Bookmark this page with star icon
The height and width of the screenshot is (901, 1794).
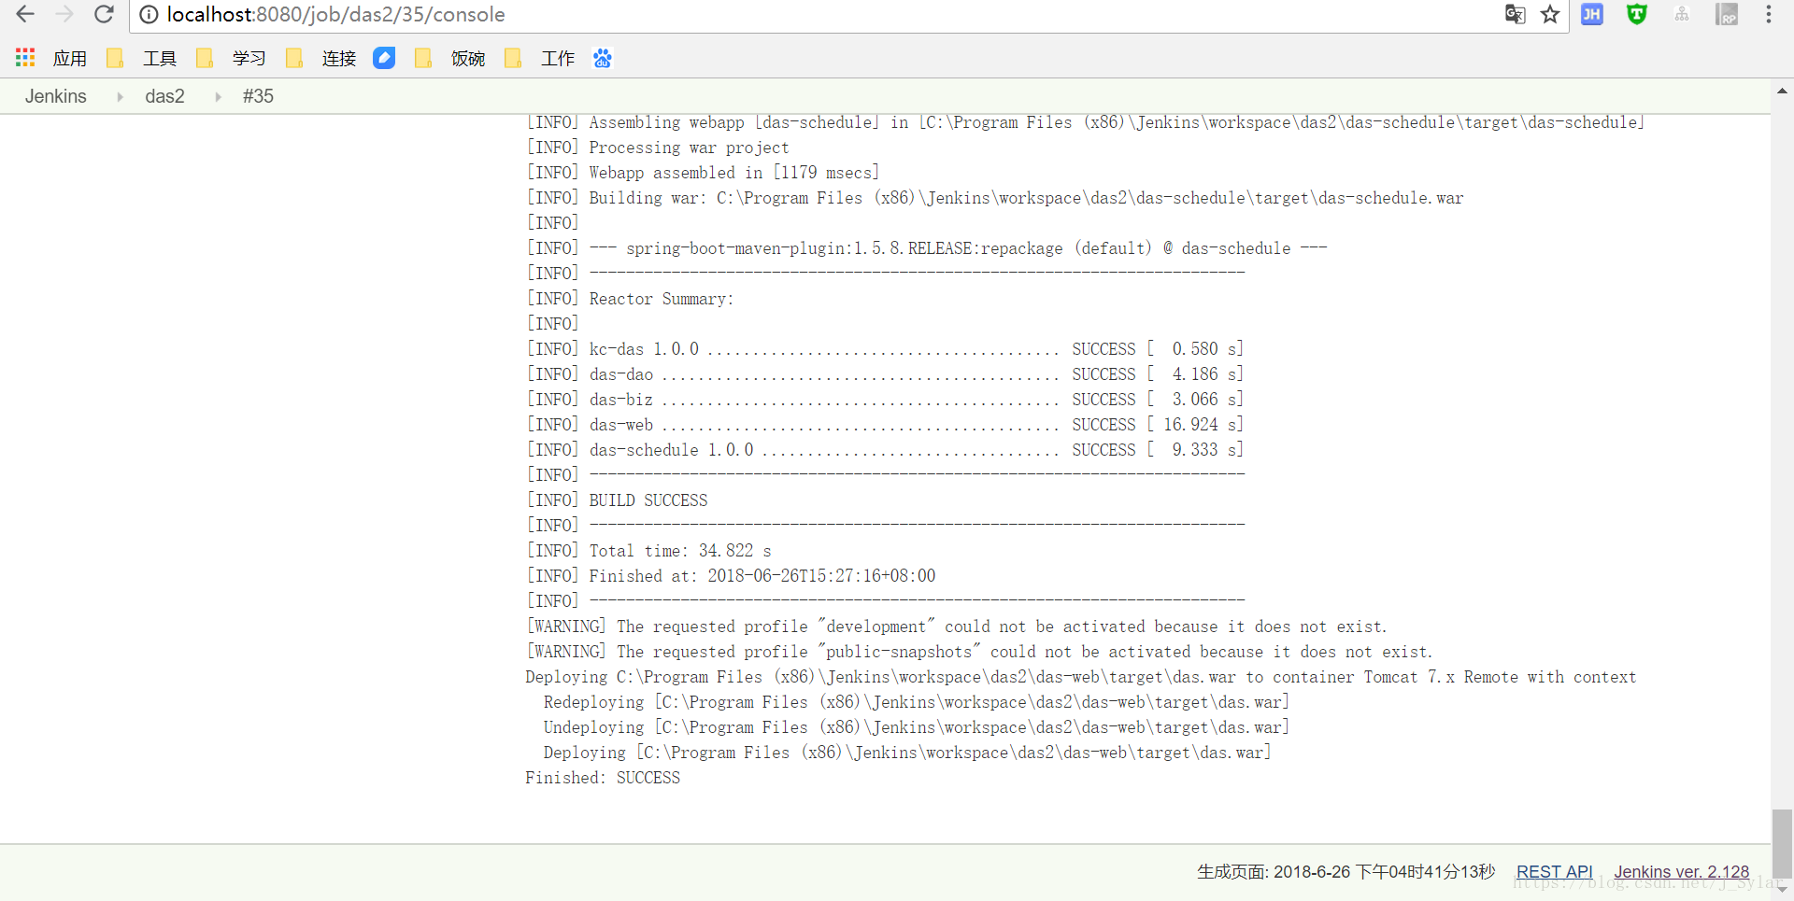pos(1550,14)
